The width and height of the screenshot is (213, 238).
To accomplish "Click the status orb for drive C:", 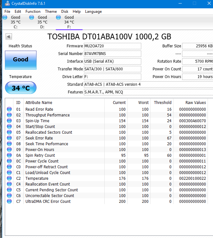I will pos(5,17).
